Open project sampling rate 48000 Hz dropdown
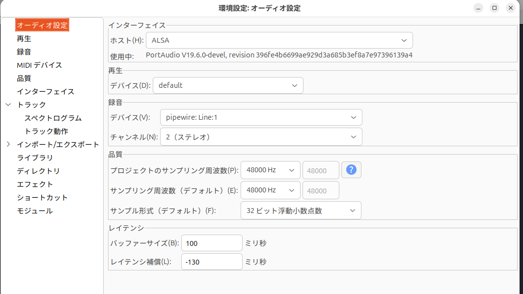The height and width of the screenshot is (294, 523). (x=270, y=170)
